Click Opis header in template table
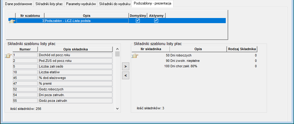Image resolution: width=294 pixels, height=124 pixels. [87, 16]
